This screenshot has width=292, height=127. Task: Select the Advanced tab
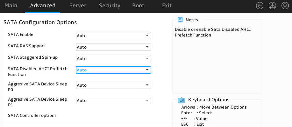(43, 6)
